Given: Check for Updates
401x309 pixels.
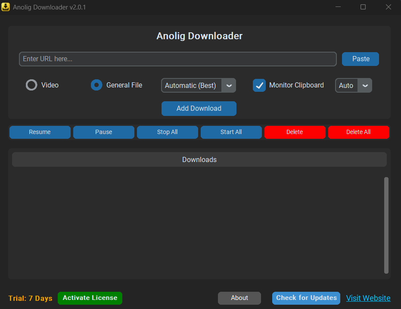Looking at the screenshot, I should click(x=306, y=298).
